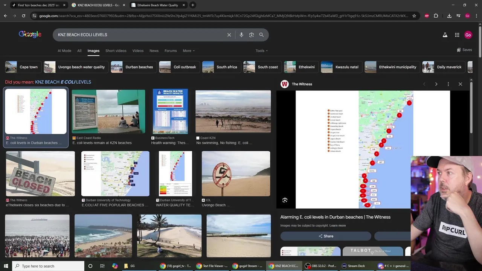This screenshot has height=271, width=482.
Task: Filter by Daily maverick chip
Action: [444, 67]
